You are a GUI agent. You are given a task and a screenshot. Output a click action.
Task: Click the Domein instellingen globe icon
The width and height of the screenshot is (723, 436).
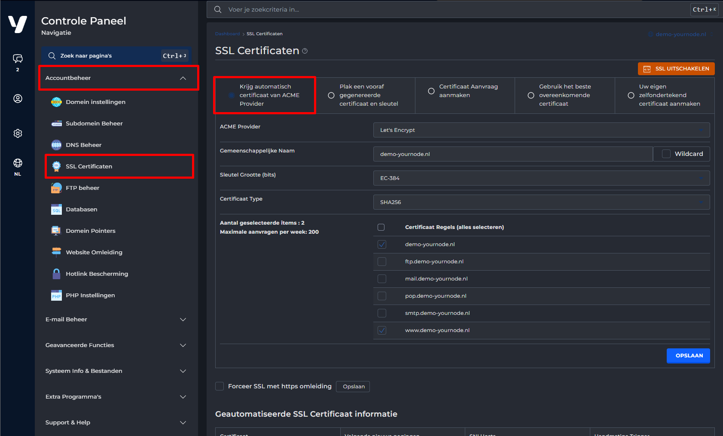tap(56, 102)
